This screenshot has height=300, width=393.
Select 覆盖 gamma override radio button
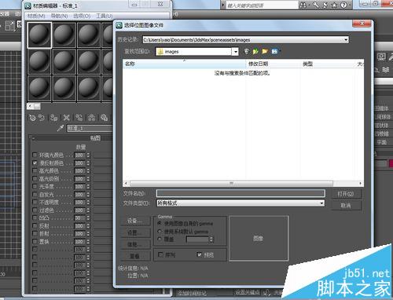(160, 240)
